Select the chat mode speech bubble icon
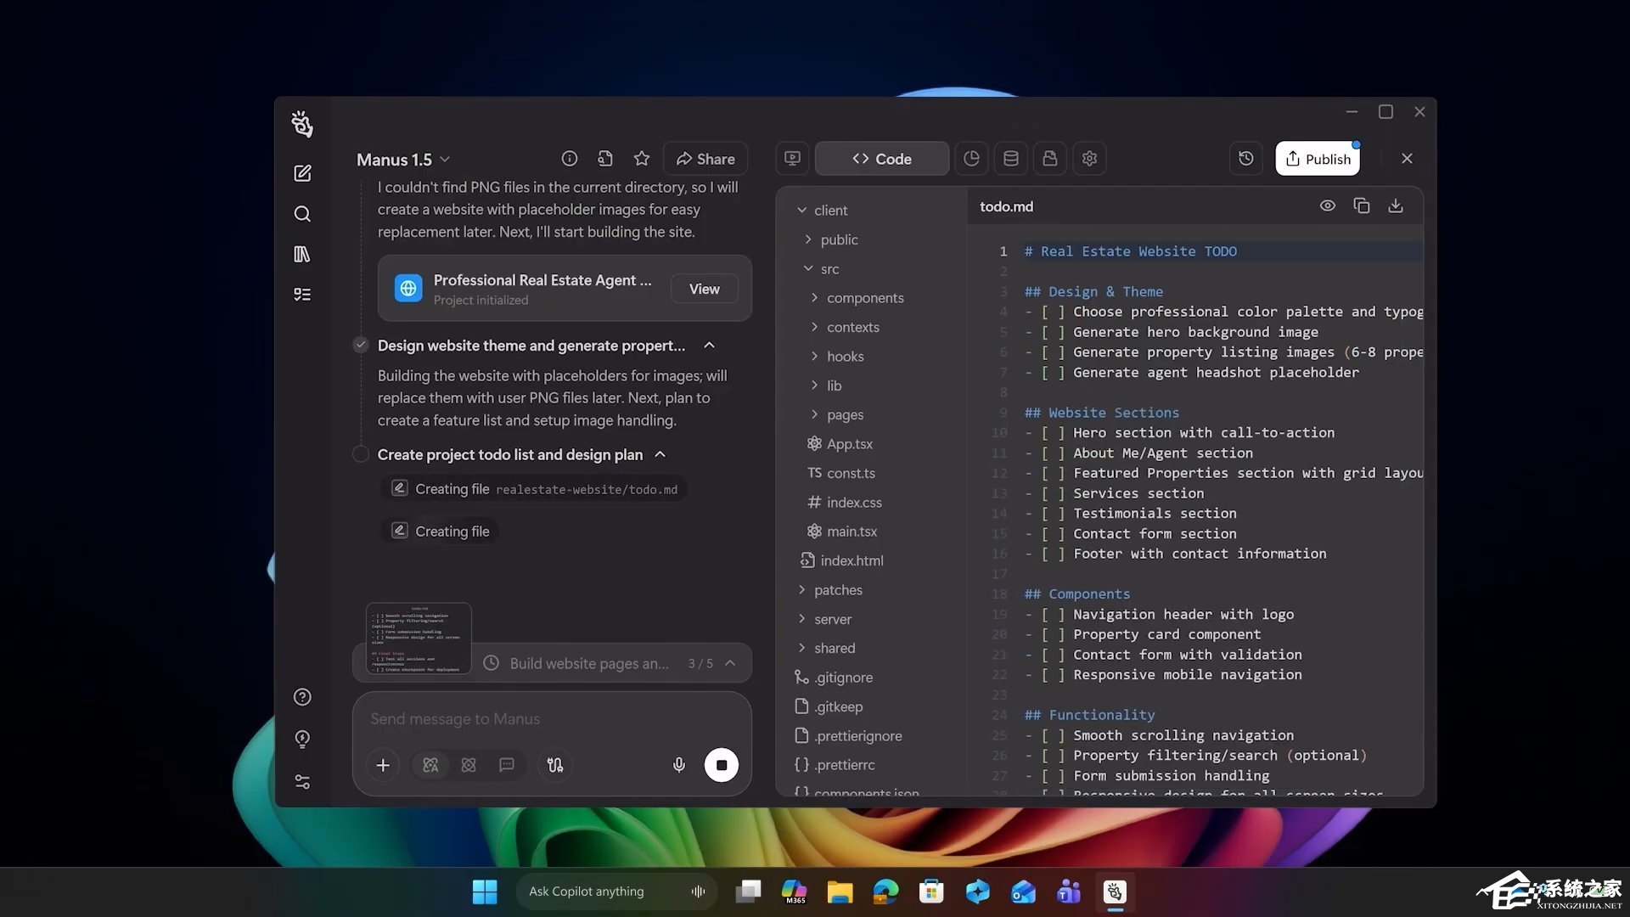Viewport: 1630px width, 917px height. coord(507,765)
